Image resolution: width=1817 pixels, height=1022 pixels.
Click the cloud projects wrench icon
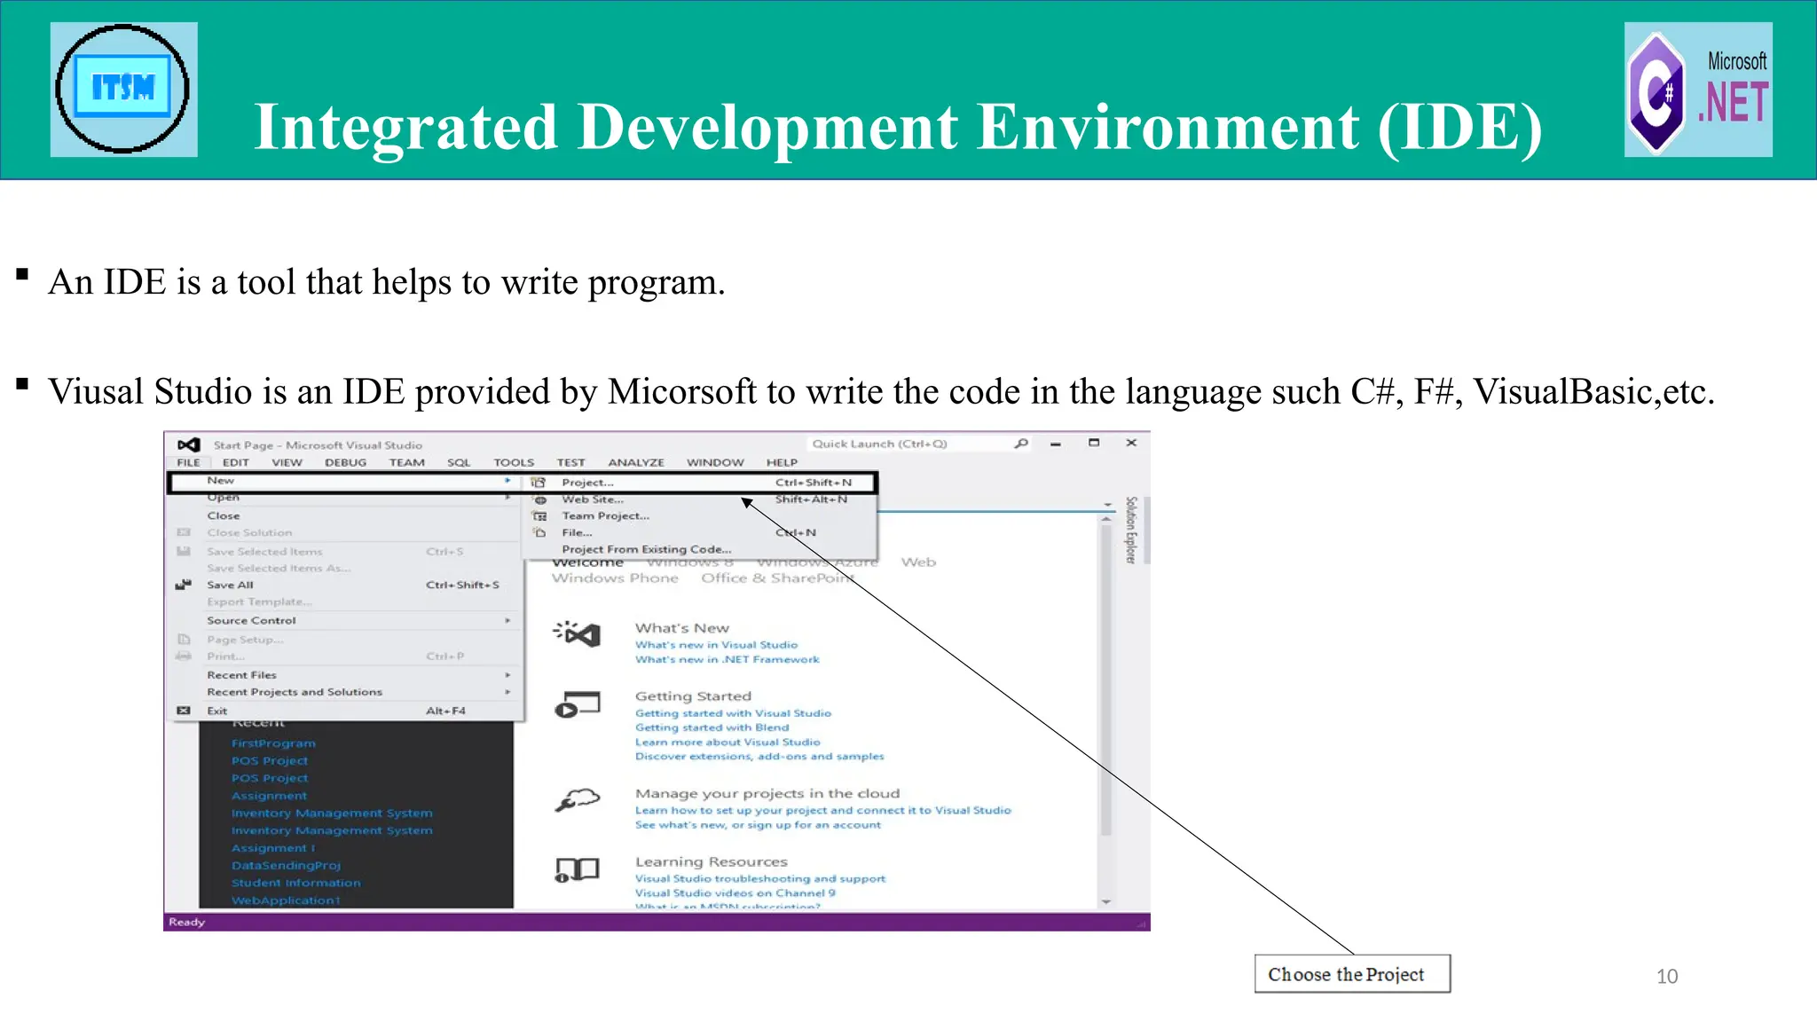(578, 799)
